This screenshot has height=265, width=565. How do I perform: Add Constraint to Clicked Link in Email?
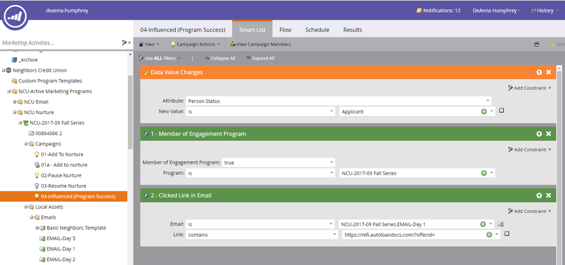click(x=529, y=211)
